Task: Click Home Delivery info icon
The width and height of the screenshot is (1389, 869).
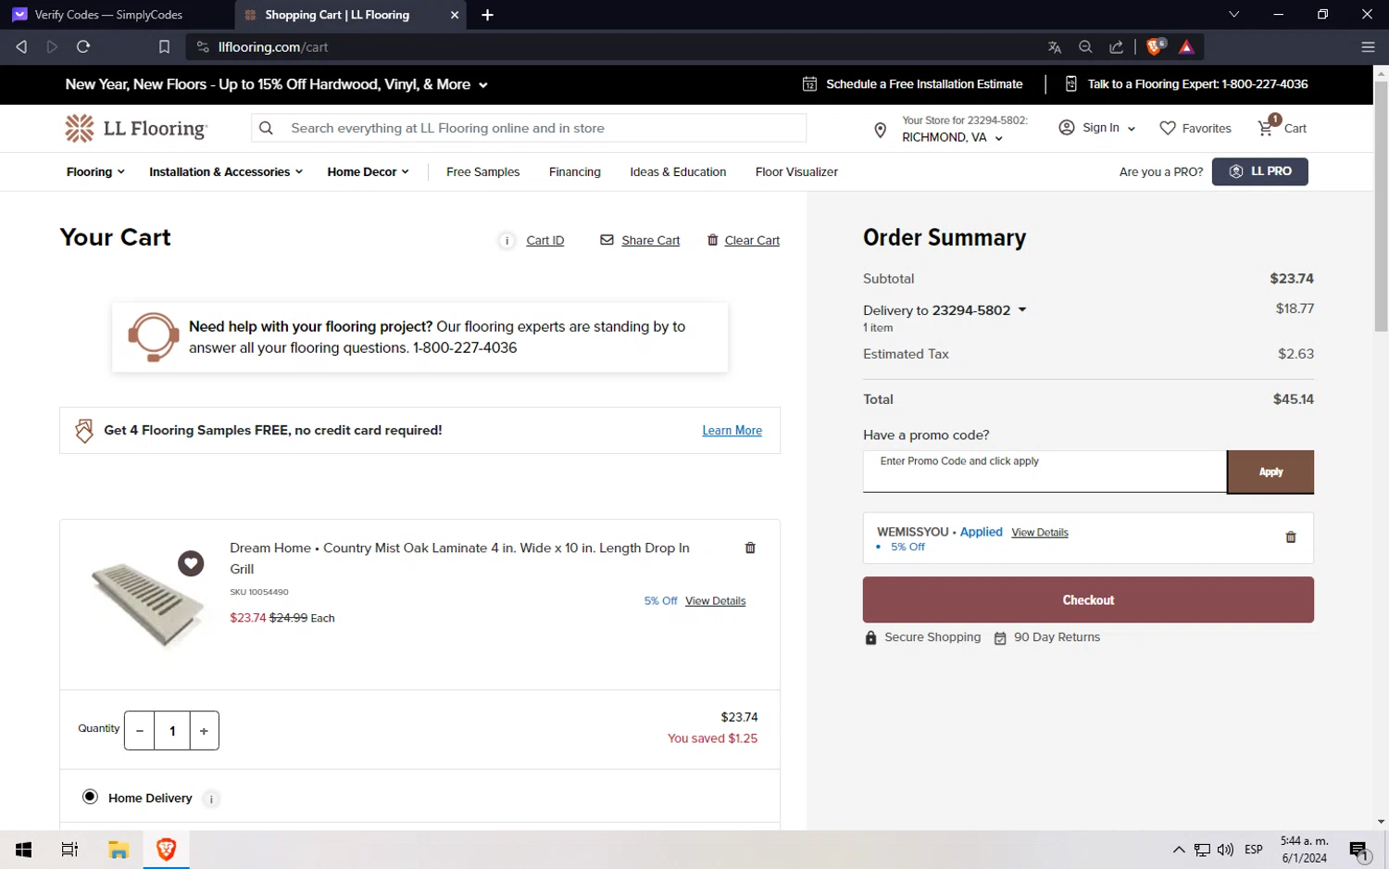Action: pos(211,799)
